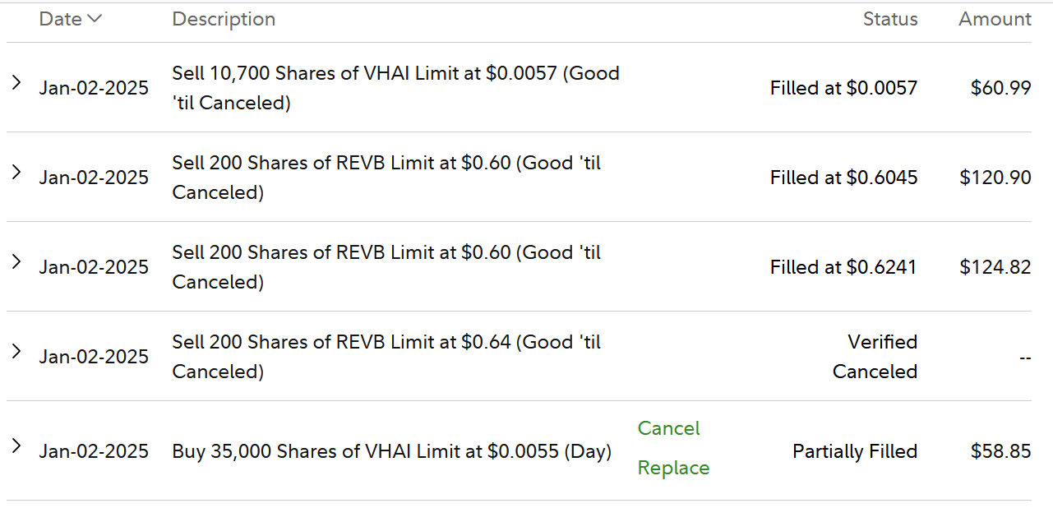This screenshot has width=1053, height=508.
Task: Click the $124.82 amount value
Action: pos(995,267)
